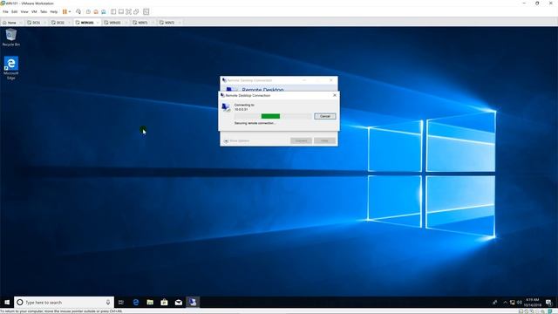
Task: Open the Recycle Bin desktop icon
Action: [11, 38]
